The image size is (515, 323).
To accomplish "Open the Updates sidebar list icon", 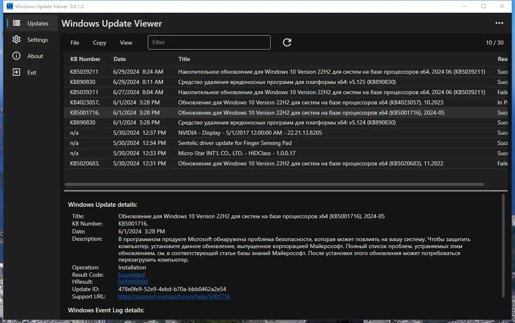I will [16, 23].
